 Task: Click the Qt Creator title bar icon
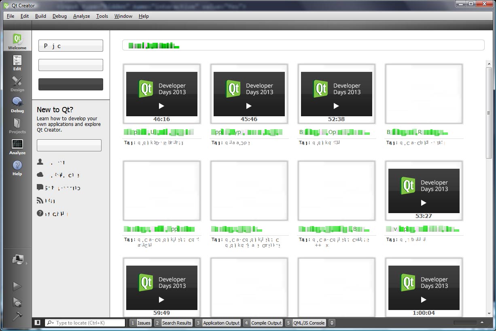point(7,5)
